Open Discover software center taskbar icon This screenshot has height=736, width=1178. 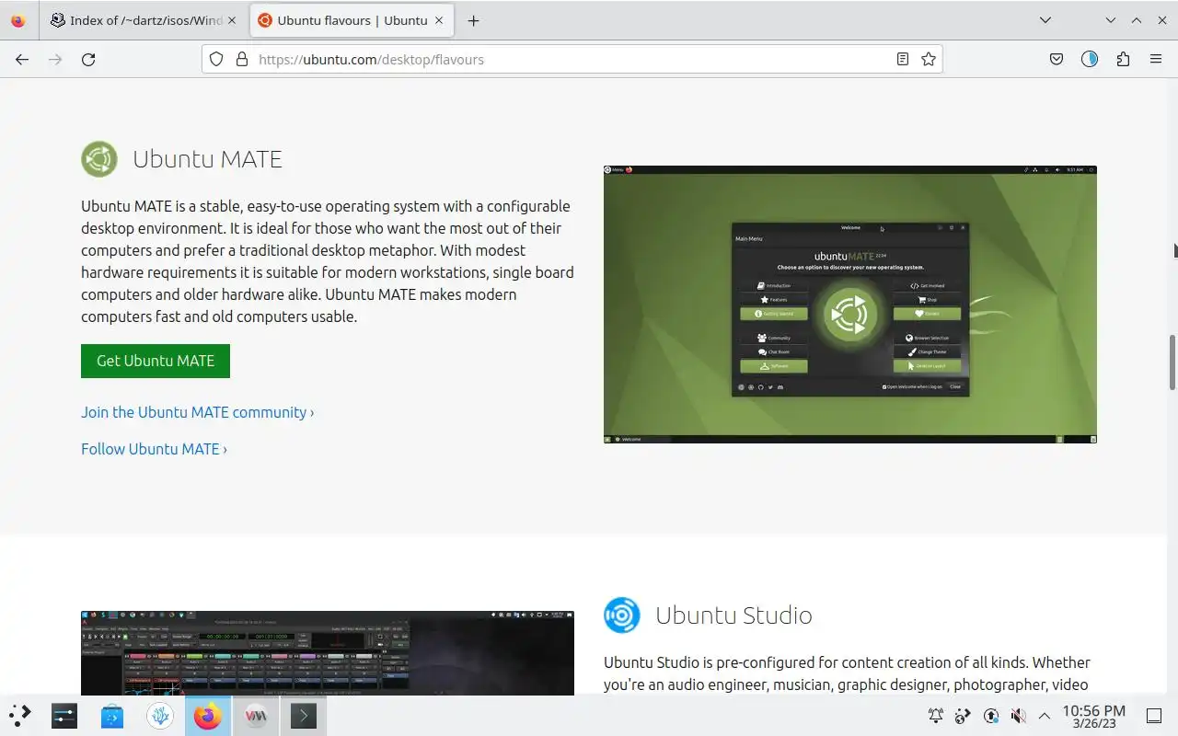tap(112, 715)
